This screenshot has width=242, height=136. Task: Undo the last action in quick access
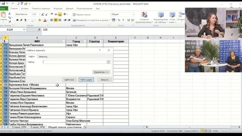tap(7, 3)
